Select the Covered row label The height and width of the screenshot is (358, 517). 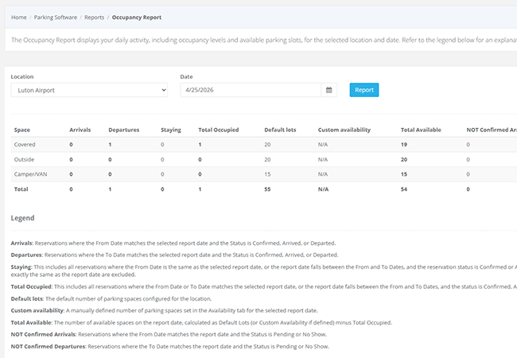(25, 144)
